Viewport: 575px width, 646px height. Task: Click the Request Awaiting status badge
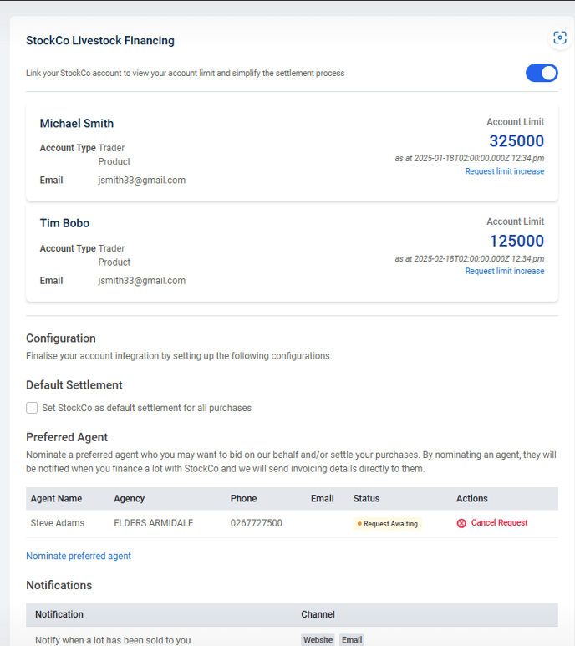[x=387, y=524]
